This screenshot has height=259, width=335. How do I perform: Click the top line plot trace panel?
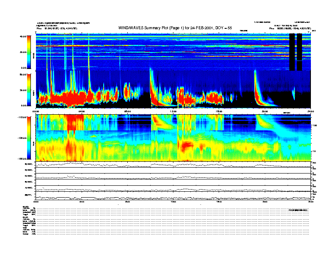(x=173, y=165)
